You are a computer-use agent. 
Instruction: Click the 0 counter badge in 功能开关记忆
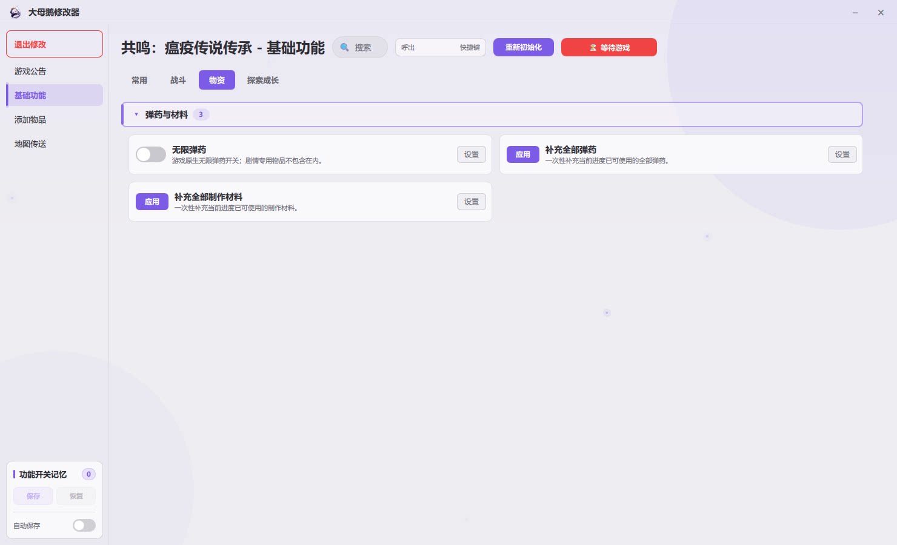(89, 474)
